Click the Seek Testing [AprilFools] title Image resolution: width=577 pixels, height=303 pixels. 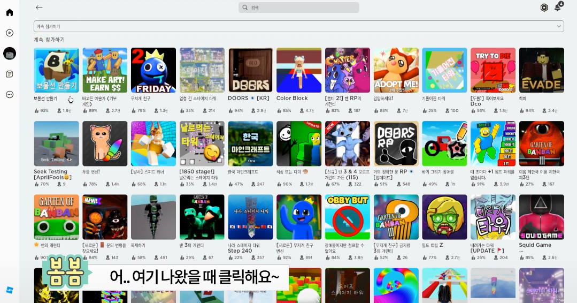[x=52, y=175]
